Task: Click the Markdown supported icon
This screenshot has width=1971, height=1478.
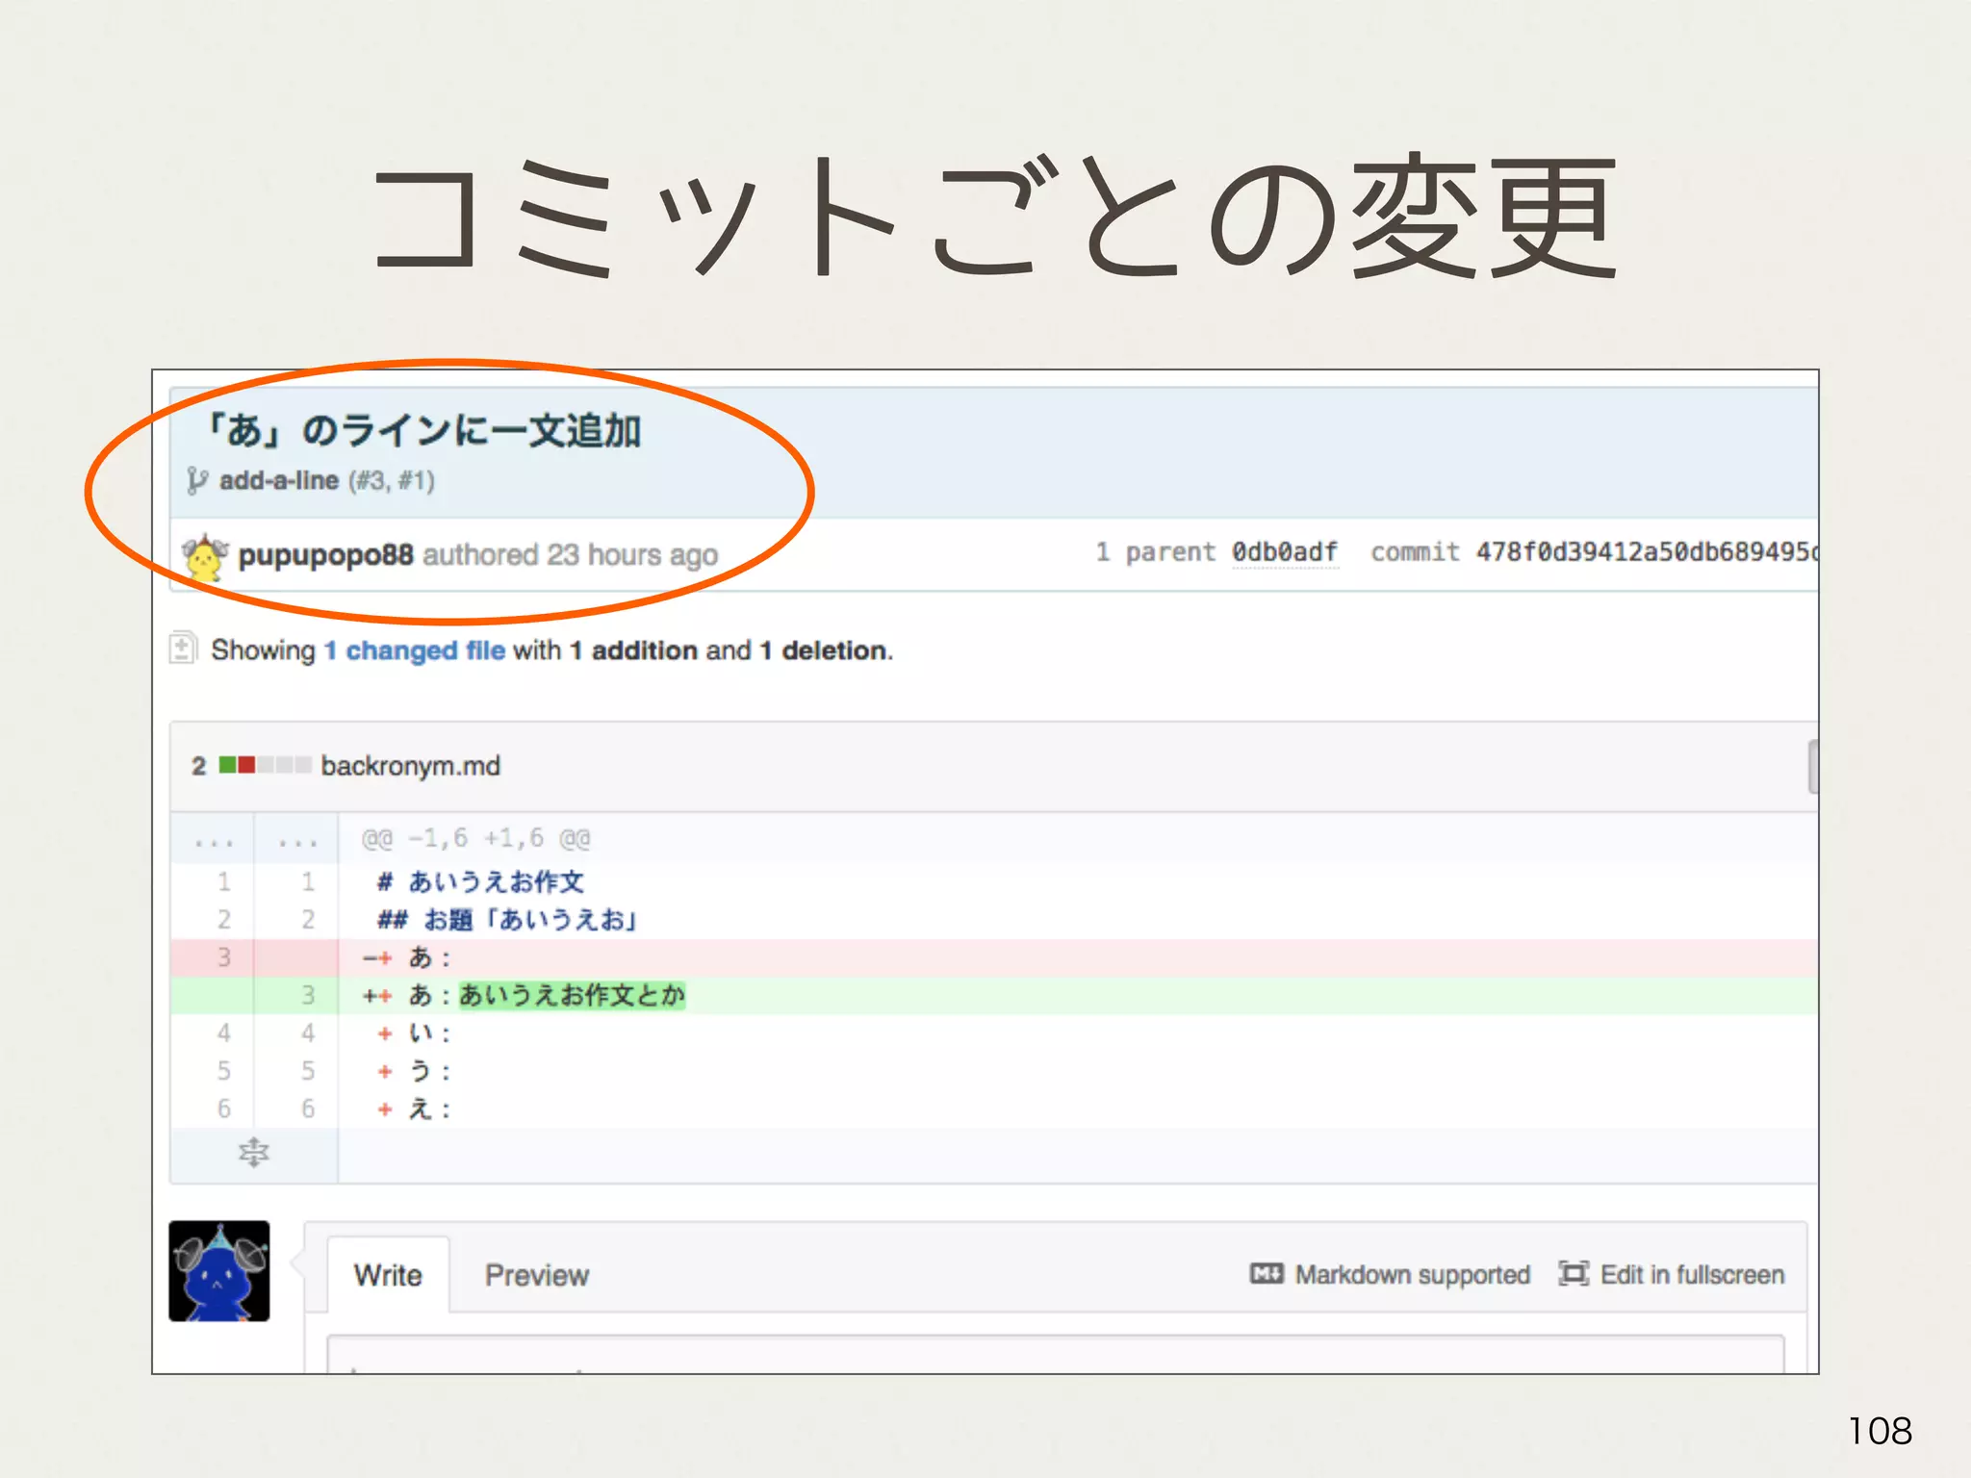Action: (1266, 1274)
